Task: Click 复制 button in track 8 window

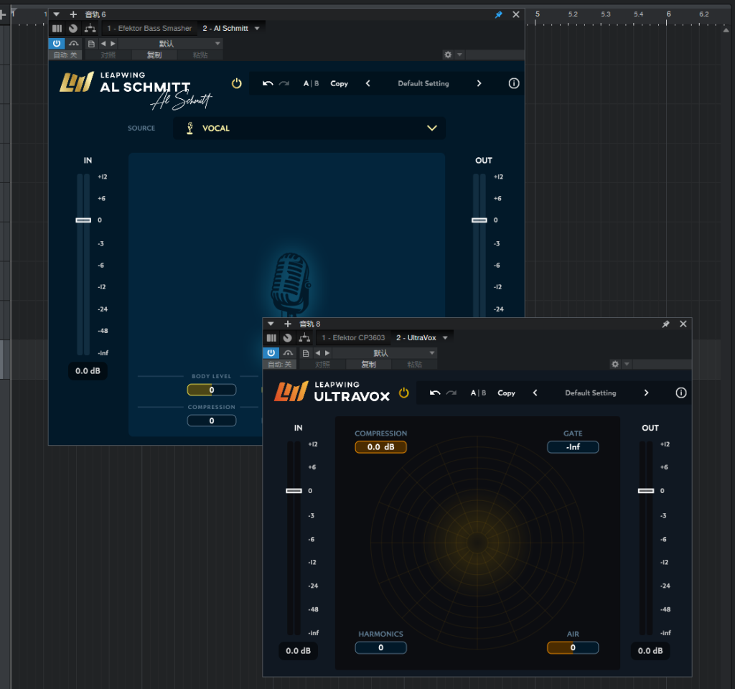Action: click(368, 364)
